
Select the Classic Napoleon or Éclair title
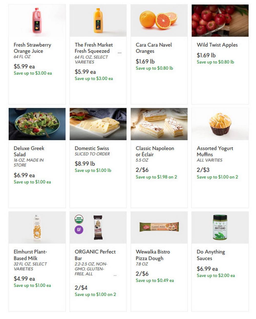pos(155,151)
